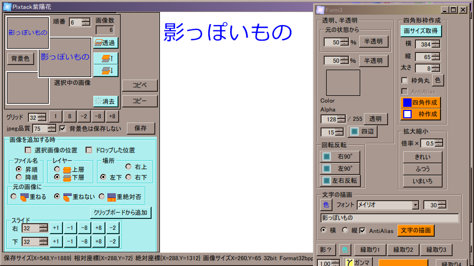Click the コピー copy button
The image size is (474, 266).
tap(139, 101)
